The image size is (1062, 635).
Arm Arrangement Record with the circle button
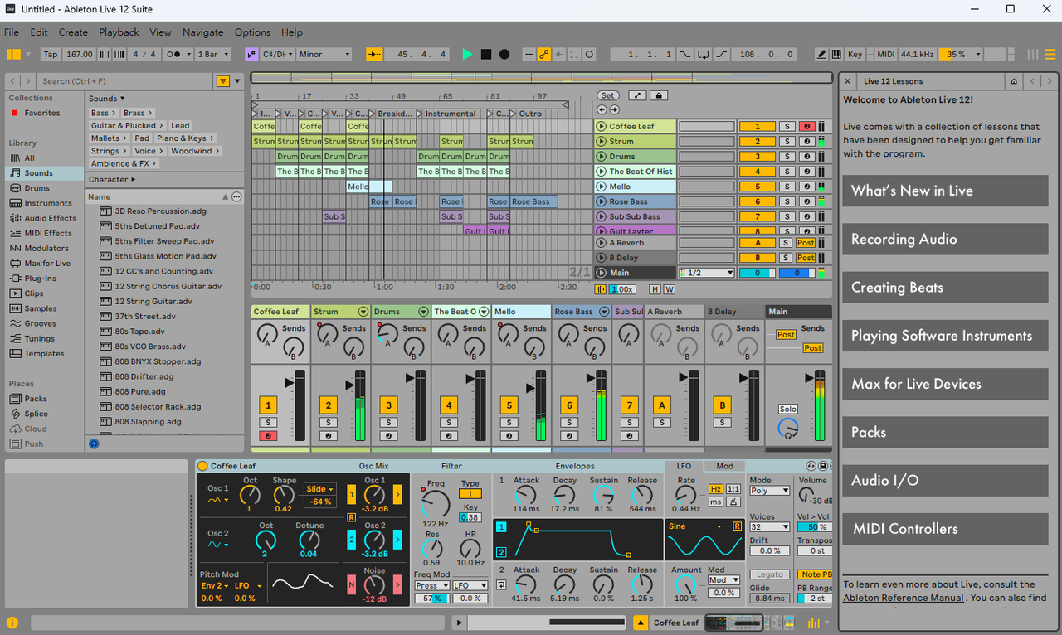[504, 55]
